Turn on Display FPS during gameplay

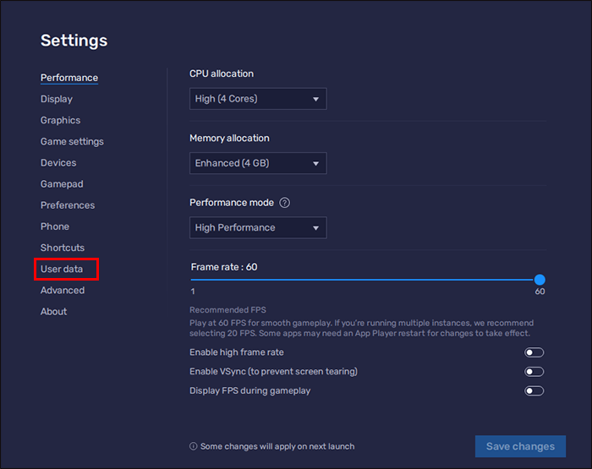pyautogui.click(x=534, y=391)
